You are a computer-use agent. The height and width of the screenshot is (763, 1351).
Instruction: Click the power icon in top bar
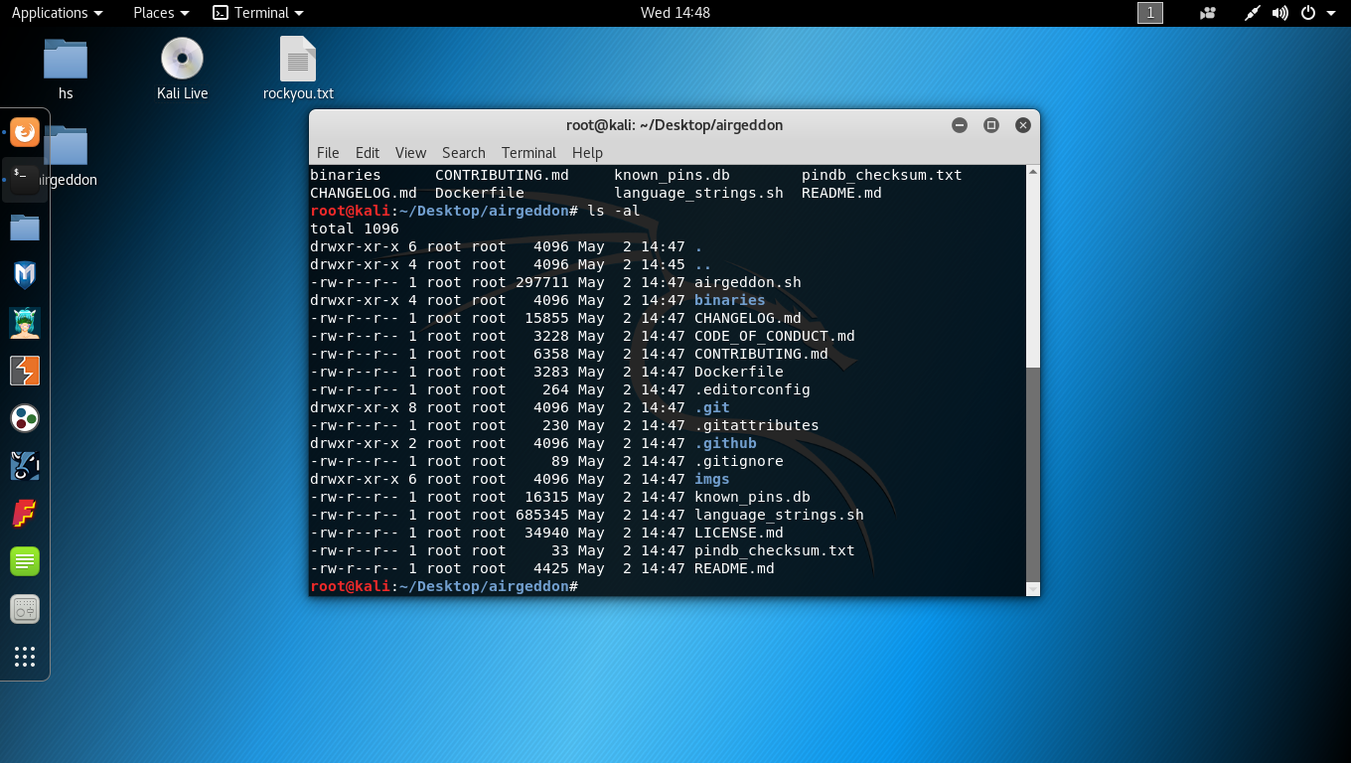pos(1308,13)
